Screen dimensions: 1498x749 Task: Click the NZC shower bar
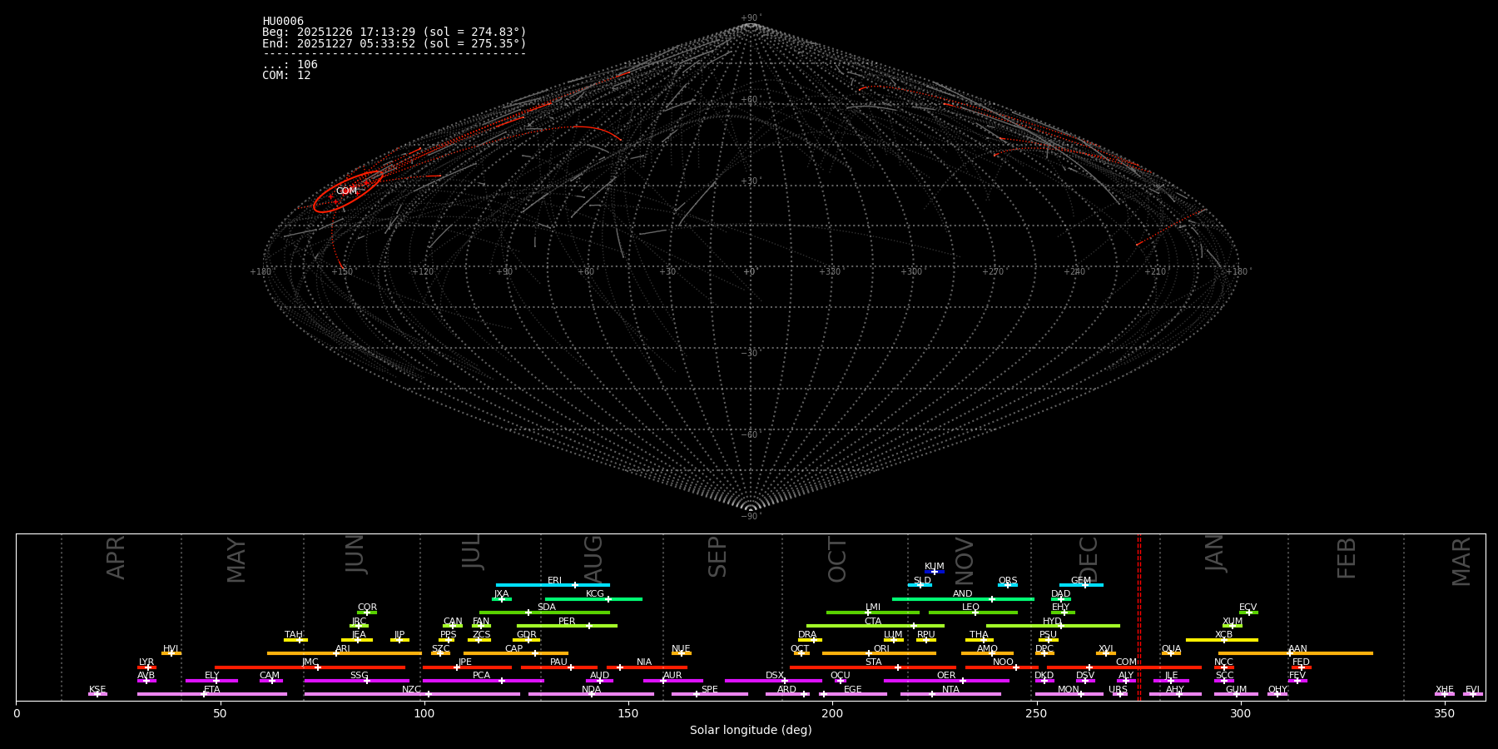click(412, 694)
